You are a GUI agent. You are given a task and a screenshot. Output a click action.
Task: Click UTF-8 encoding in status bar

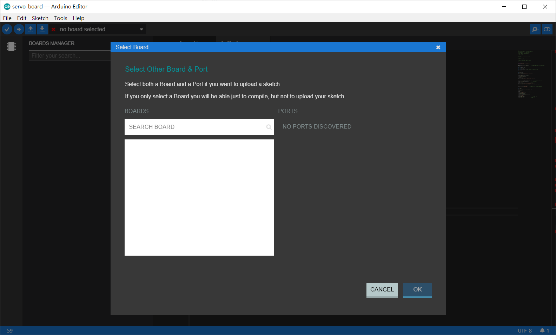click(x=525, y=331)
